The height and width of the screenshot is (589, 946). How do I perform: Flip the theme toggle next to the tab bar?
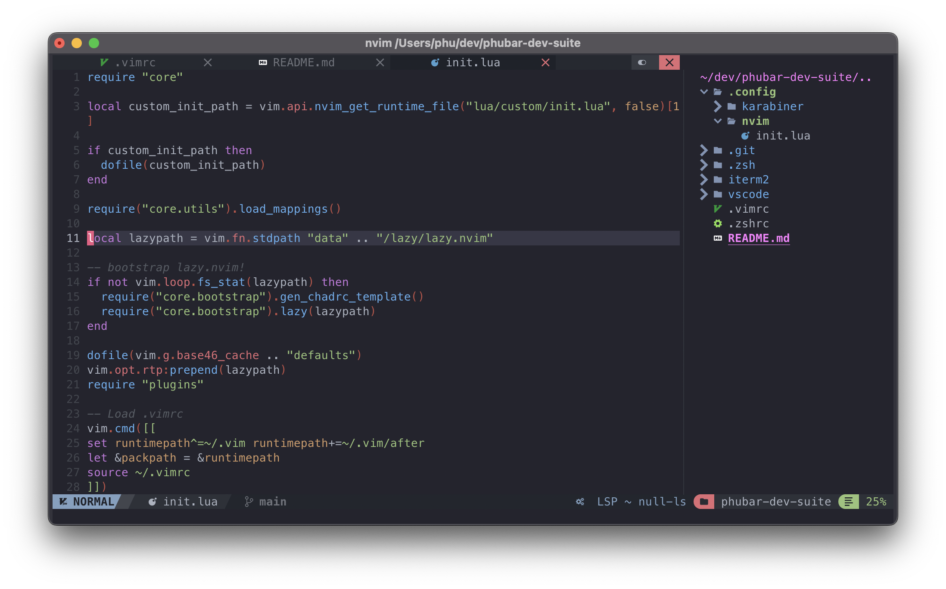point(643,62)
